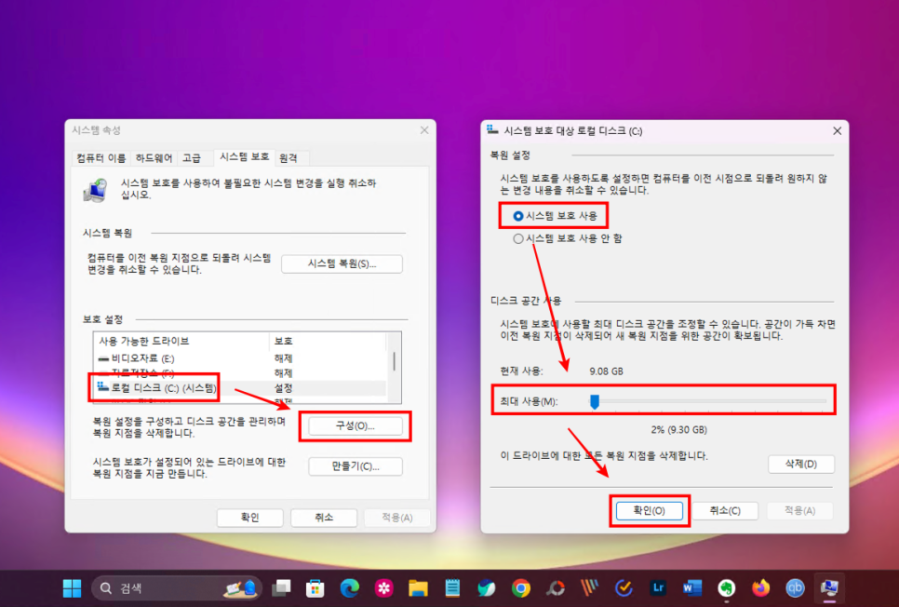Switch to the 하드웨어 tab
Image resolution: width=899 pixels, height=607 pixels.
(x=154, y=157)
